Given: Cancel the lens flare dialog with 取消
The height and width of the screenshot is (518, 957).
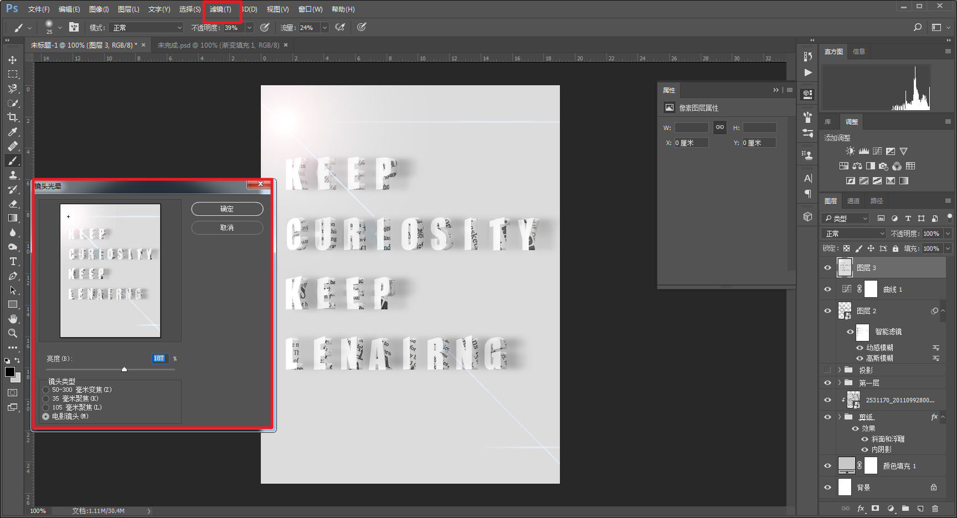Looking at the screenshot, I should tap(227, 227).
